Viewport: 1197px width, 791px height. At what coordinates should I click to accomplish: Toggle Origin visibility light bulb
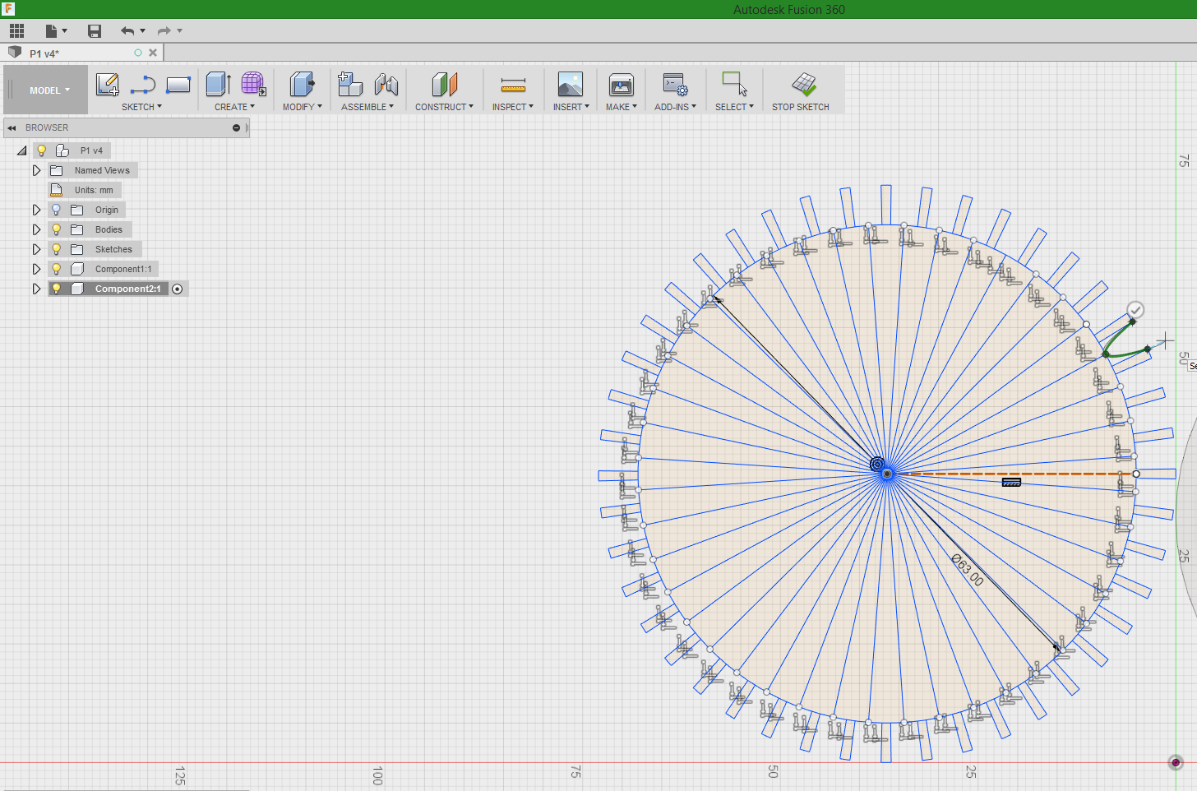click(x=57, y=210)
